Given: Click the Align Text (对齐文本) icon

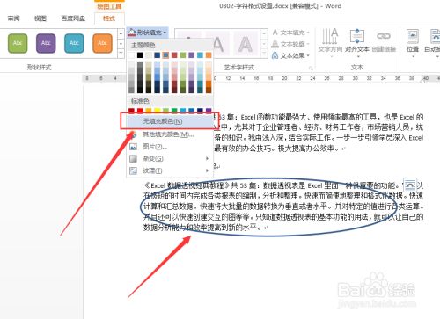Looking at the screenshot, I should 357,36.
